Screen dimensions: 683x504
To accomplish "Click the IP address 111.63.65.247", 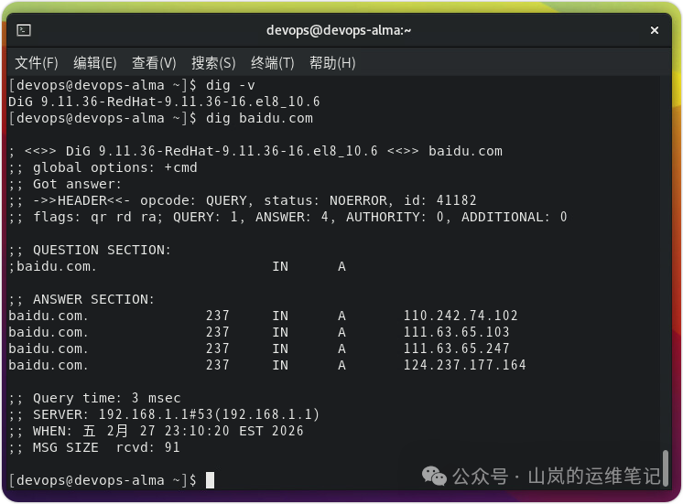I will [x=457, y=349].
